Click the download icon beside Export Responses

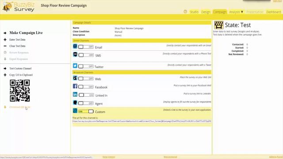tap(5, 59)
